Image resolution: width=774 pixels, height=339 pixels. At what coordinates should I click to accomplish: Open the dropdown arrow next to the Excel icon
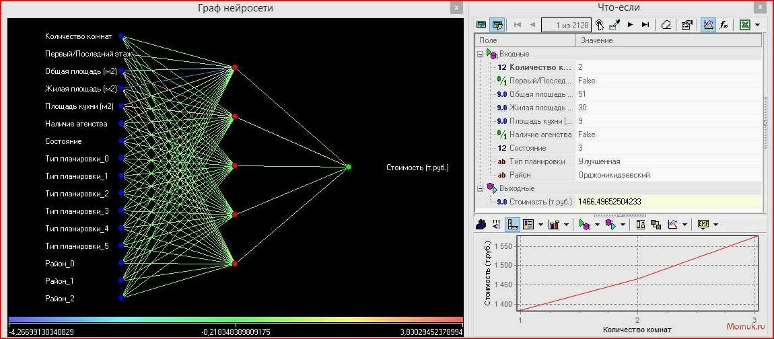(757, 25)
